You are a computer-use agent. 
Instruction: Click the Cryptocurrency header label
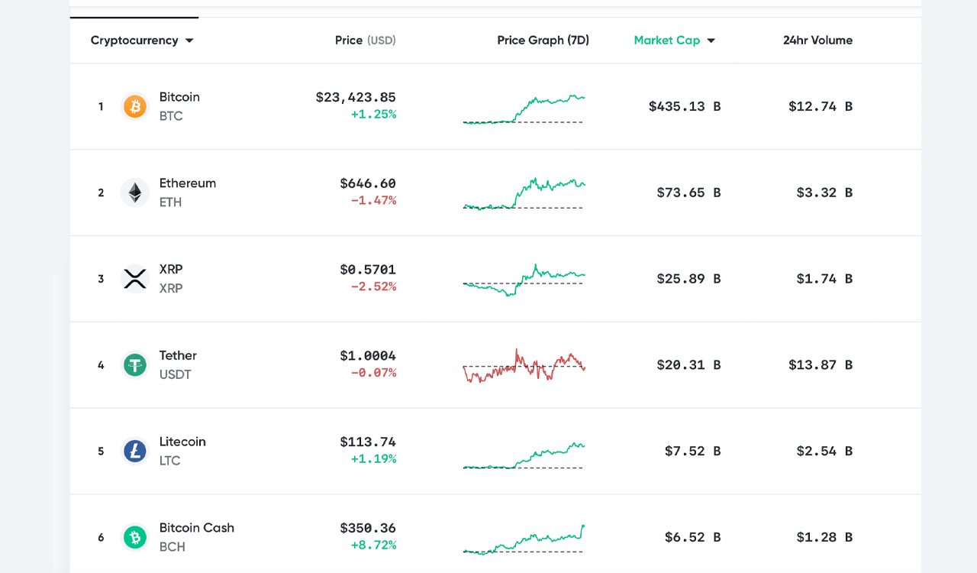(134, 40)
